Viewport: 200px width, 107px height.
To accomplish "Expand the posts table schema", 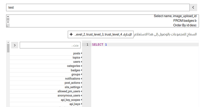I will tap(46, 53).
